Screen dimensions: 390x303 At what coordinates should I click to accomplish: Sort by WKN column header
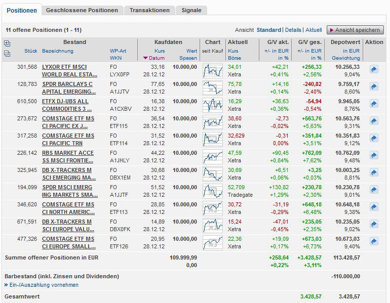tap(115, 58)
